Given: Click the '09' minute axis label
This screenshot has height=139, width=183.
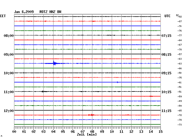Looking at the screenshot, I should point(102,132).
